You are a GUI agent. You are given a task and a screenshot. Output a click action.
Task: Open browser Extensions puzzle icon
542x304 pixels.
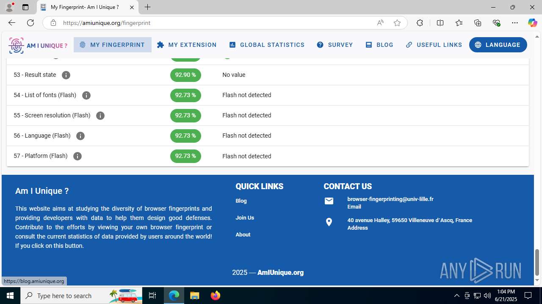coord(420,23)
